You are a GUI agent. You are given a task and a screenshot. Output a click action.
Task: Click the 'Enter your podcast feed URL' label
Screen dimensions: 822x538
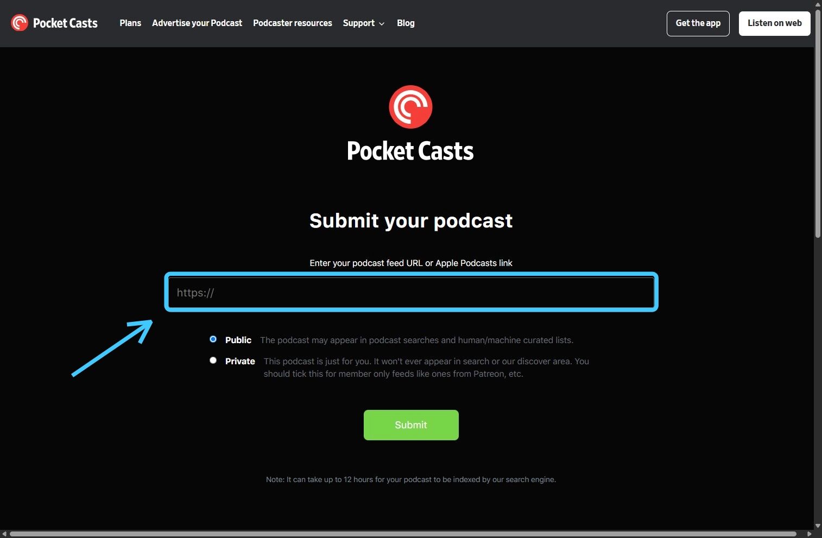tap(411, 263)
